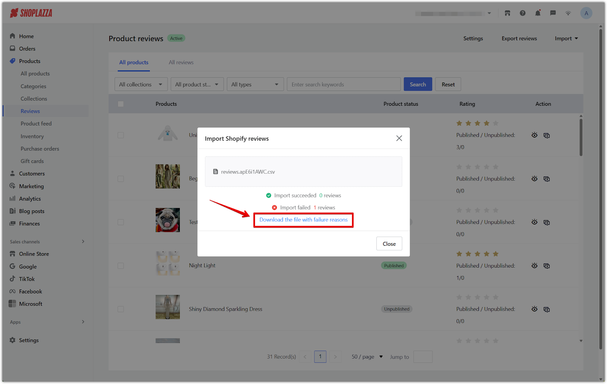Open the notifications bell icon
The image size is (607, 384).
538,13
